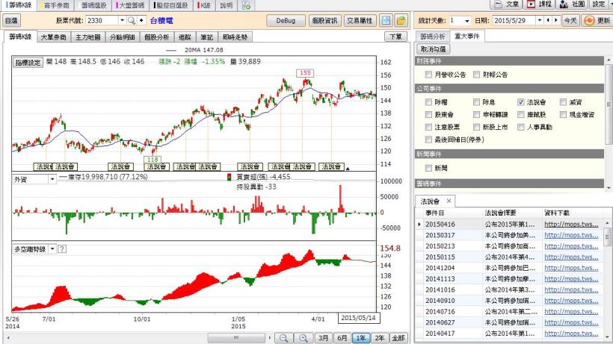613x344 pixels.
Task: Click the blue save disk icon
Action: pos(386,20)
